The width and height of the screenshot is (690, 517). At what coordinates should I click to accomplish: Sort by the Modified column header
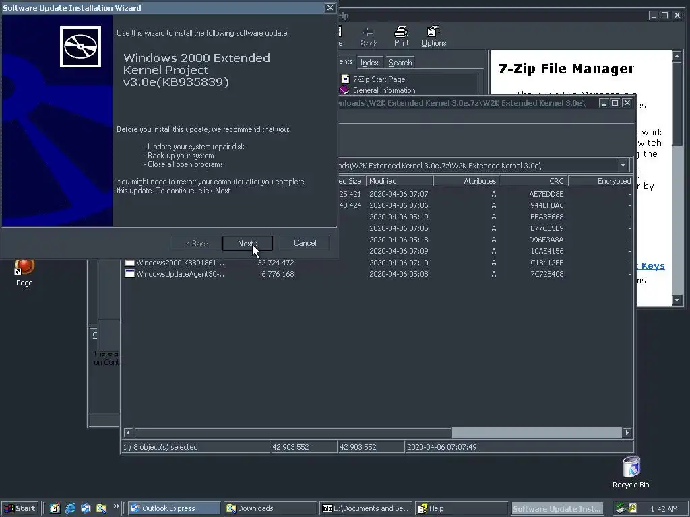coord(400,181)
